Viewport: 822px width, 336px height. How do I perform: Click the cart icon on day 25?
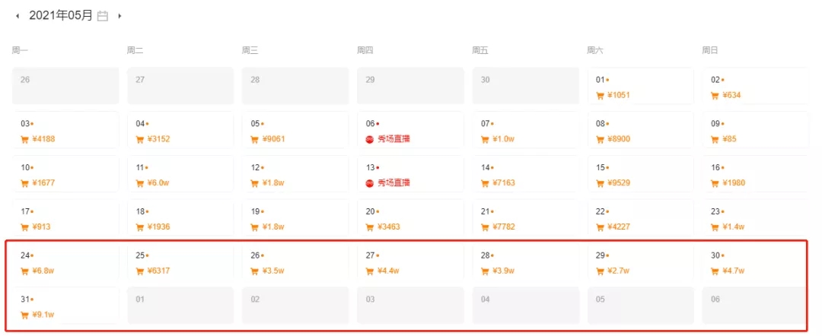pyautogui.click(x=140, y=271)
